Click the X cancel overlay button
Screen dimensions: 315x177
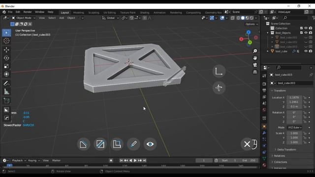click(x=247, y=144)
